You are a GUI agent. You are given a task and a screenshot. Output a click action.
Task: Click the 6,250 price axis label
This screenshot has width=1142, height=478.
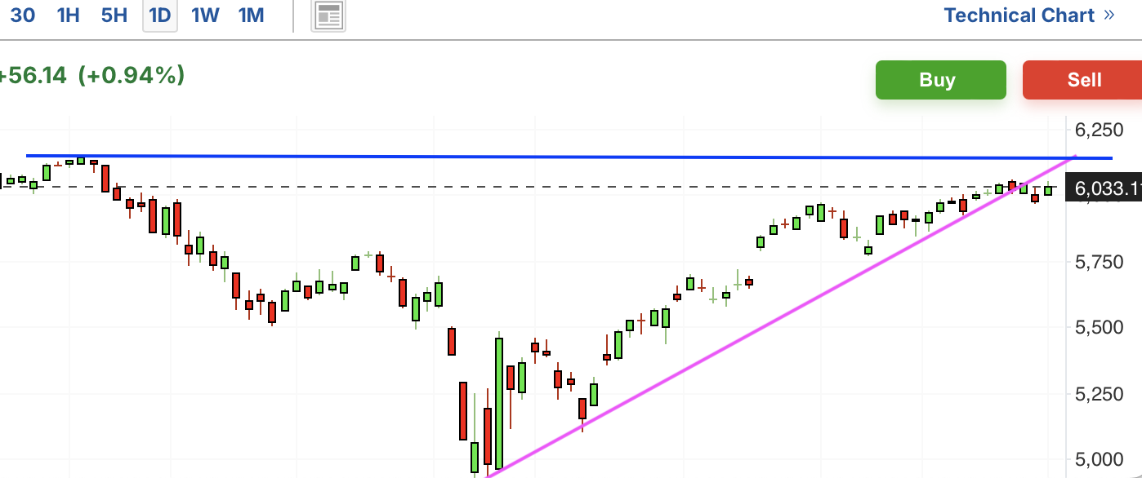(x=1098, y=130)
